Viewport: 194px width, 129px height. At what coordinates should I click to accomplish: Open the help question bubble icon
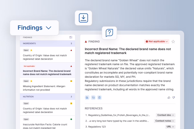(109, 33)
